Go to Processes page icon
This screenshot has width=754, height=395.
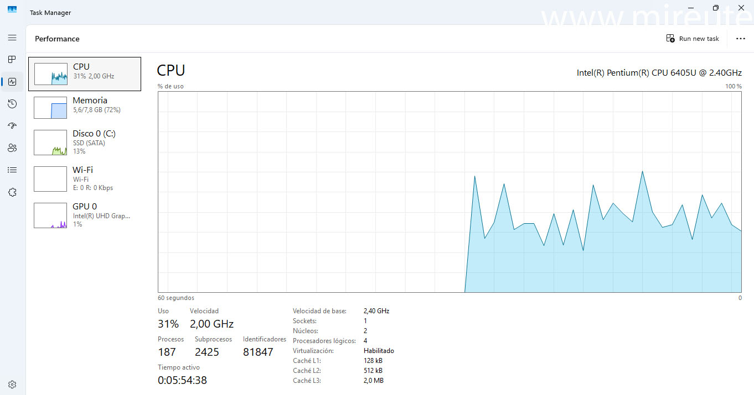click(x=12, y=60)
